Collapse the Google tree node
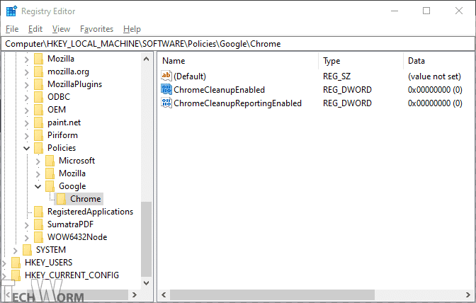The image size is (476, 303). click(38, 186)
